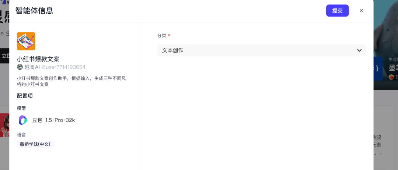Click the small red avatar under 墨
398x170 pixels.
[x=391, y=77]
